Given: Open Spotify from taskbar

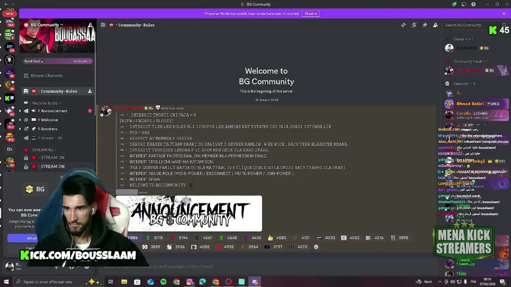Looking at the screenshot, I should (163, 282).
